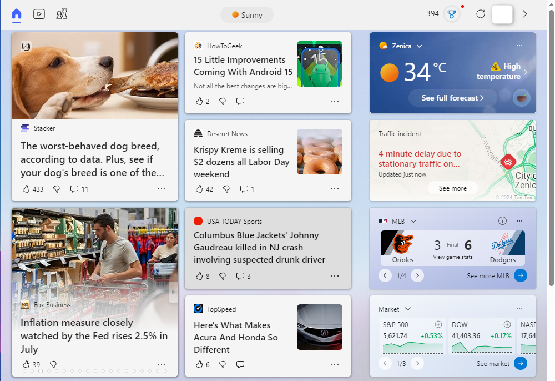Open the Acura car thumbnail

(320, 327)
